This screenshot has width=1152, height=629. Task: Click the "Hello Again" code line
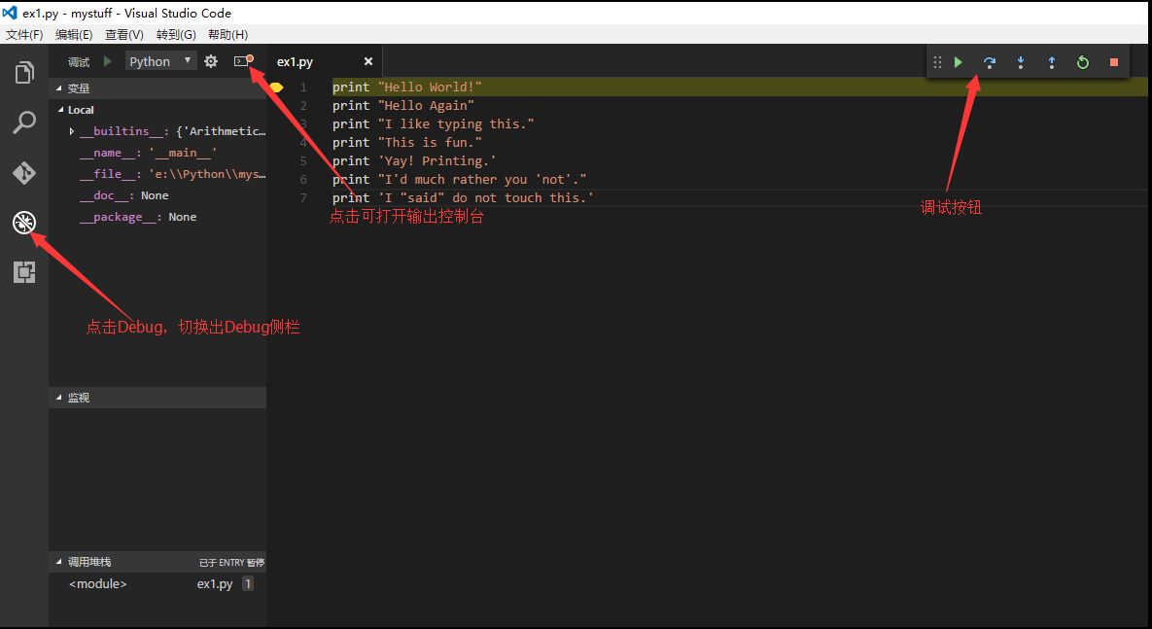click(403, 106)
